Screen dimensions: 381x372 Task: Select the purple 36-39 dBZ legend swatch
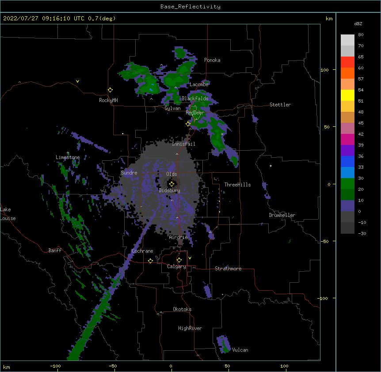tap(347, 151)
